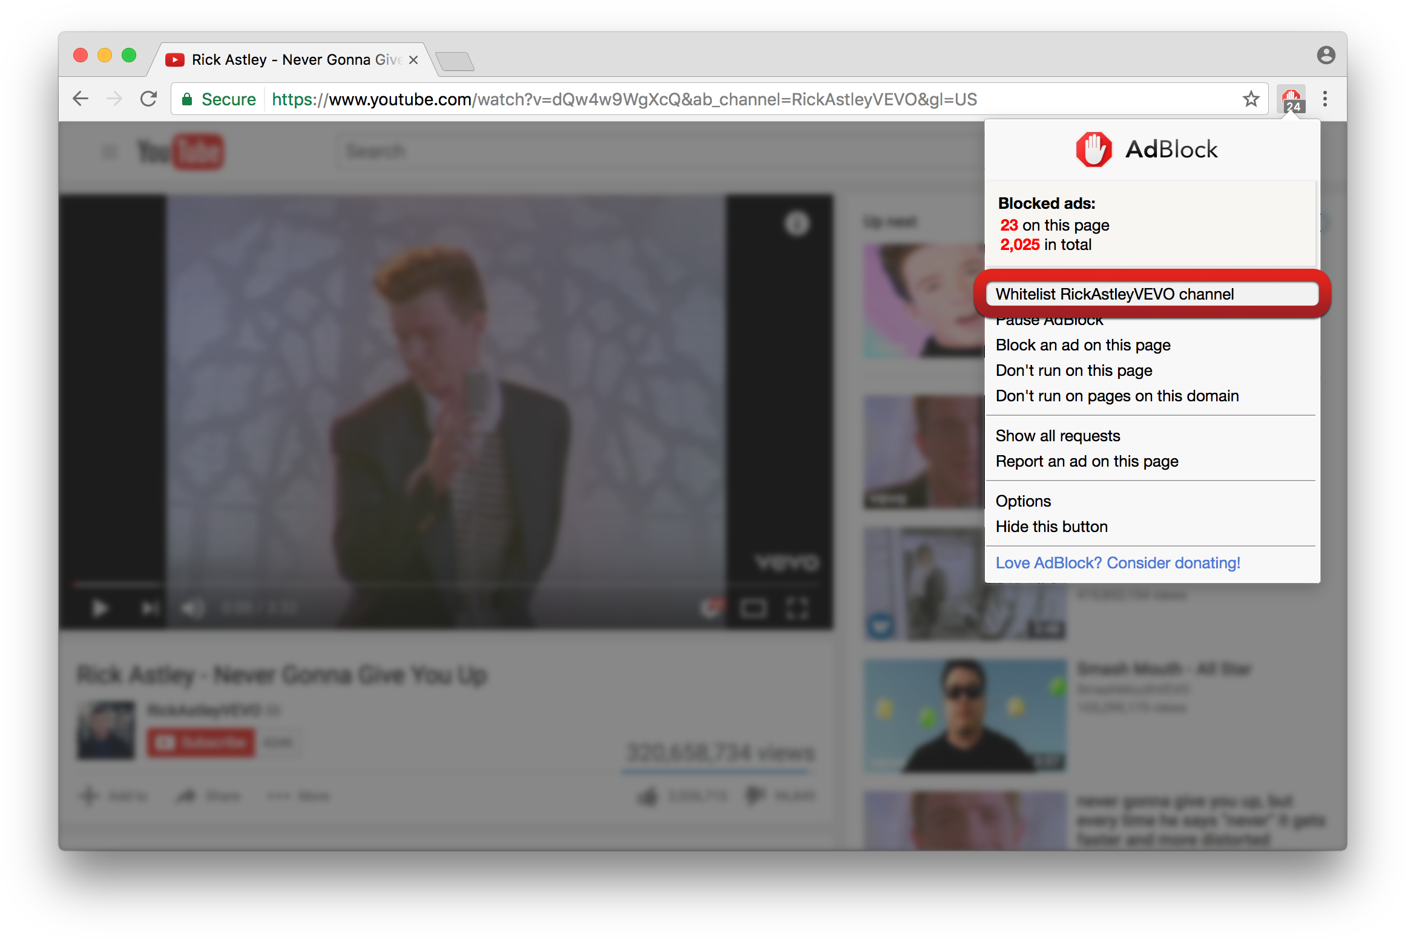Whitelist RickAstleyVEVO channel menu item
The height and width of the screenshot is (940, 1405).
pos(1152,294)
